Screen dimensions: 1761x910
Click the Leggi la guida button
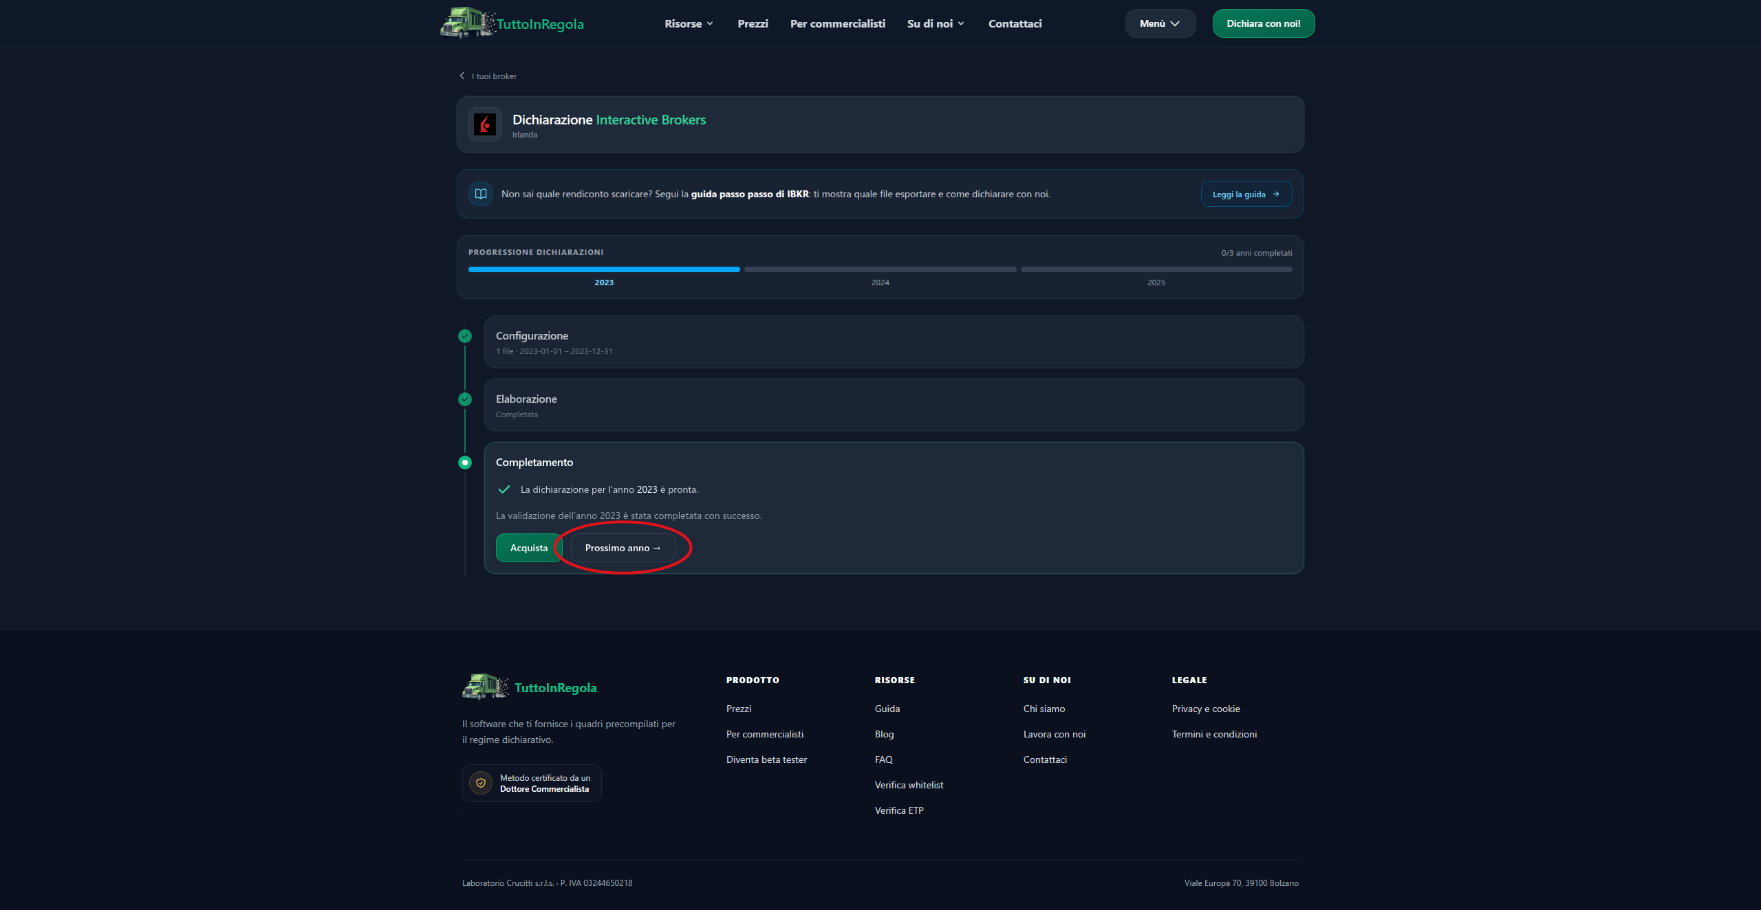point(1246,195)
